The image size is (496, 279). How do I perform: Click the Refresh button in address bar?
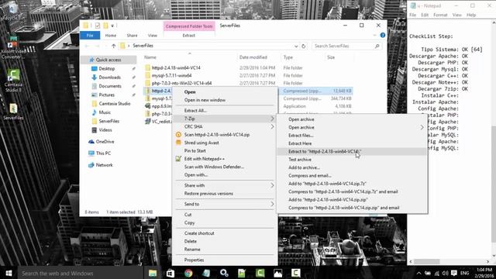pos(303,46)
